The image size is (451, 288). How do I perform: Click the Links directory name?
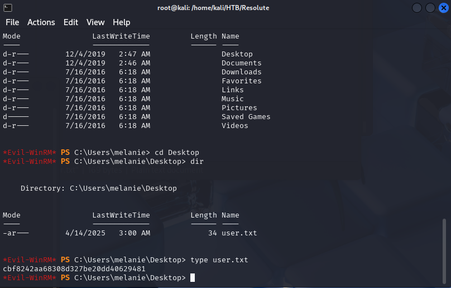click(232, 90)
